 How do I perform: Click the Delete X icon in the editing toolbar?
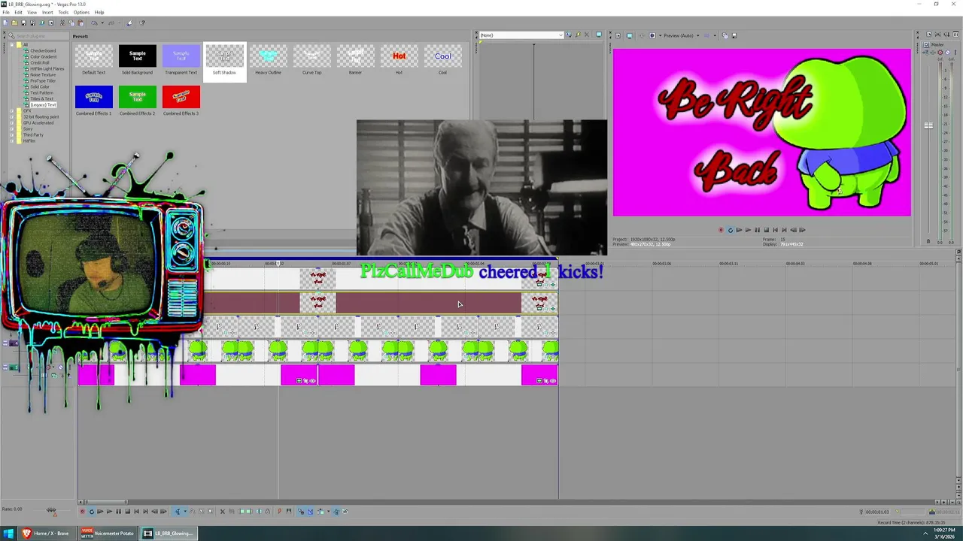click(x=222, y=512)
